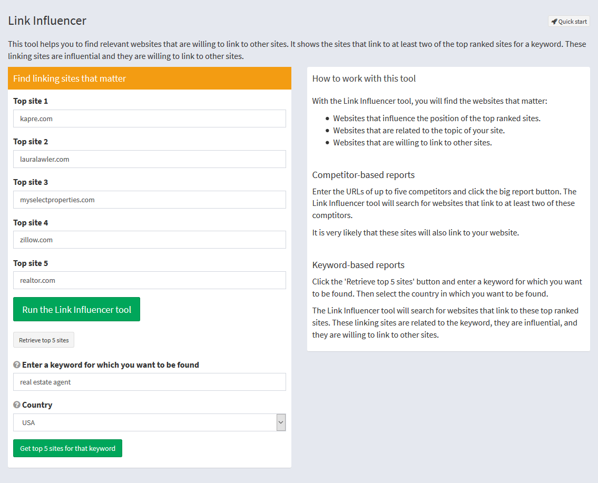Click the Link Influencer page title
The image size is (598, 483).
tap(47, 21)
